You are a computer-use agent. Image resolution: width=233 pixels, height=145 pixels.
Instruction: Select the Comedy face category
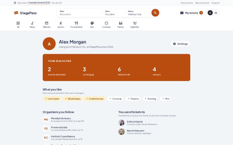pyautogui.click(x=106, y=24)
